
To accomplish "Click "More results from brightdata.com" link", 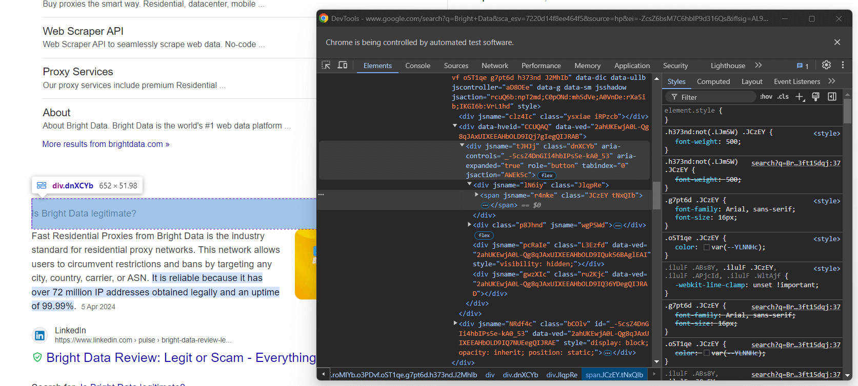I will (x=106, y=144).
